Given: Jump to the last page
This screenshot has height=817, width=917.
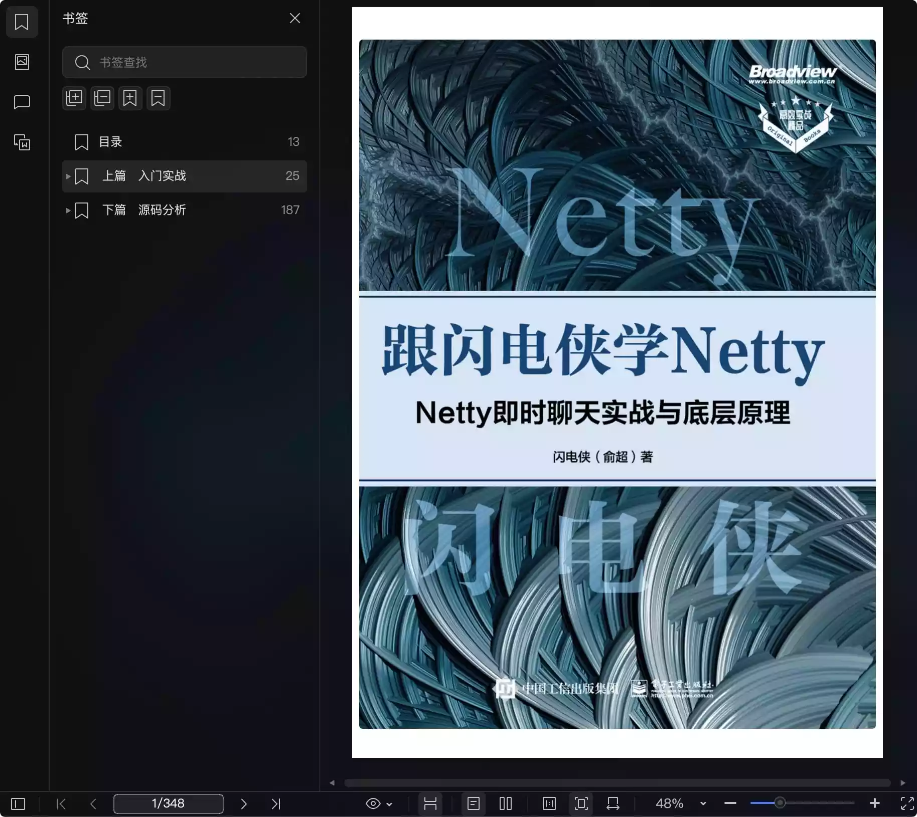Looking at the screenshot, I should pyautogui.click(x=276, y=804).
